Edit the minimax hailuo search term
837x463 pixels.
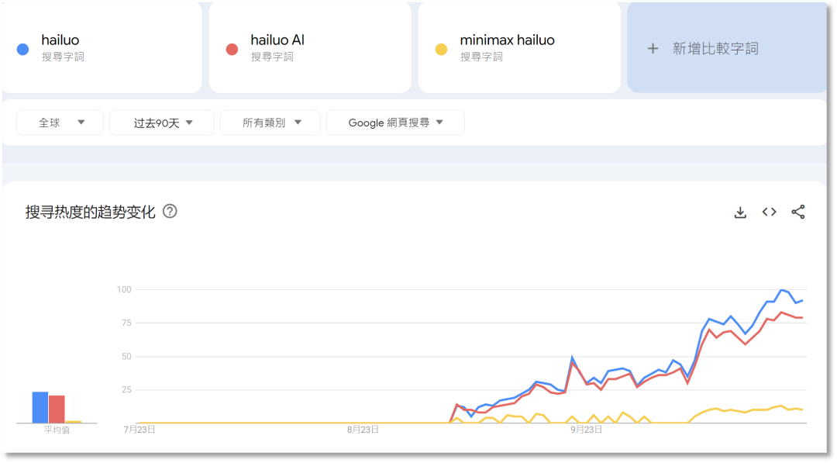tap(508, 40)
